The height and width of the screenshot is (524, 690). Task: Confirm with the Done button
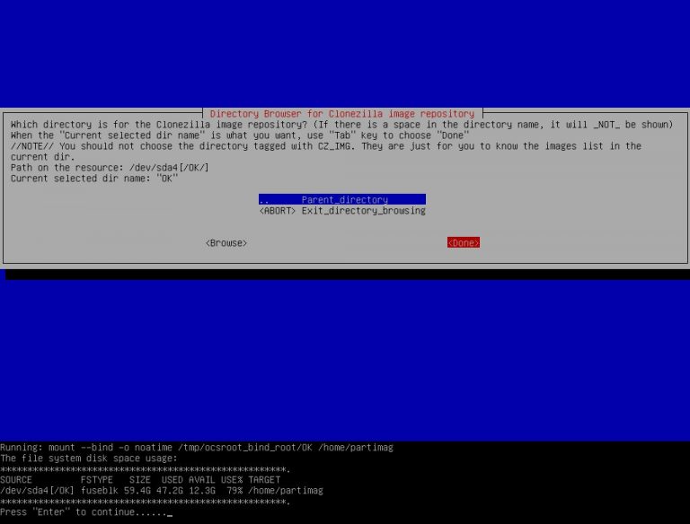[463, 243]
